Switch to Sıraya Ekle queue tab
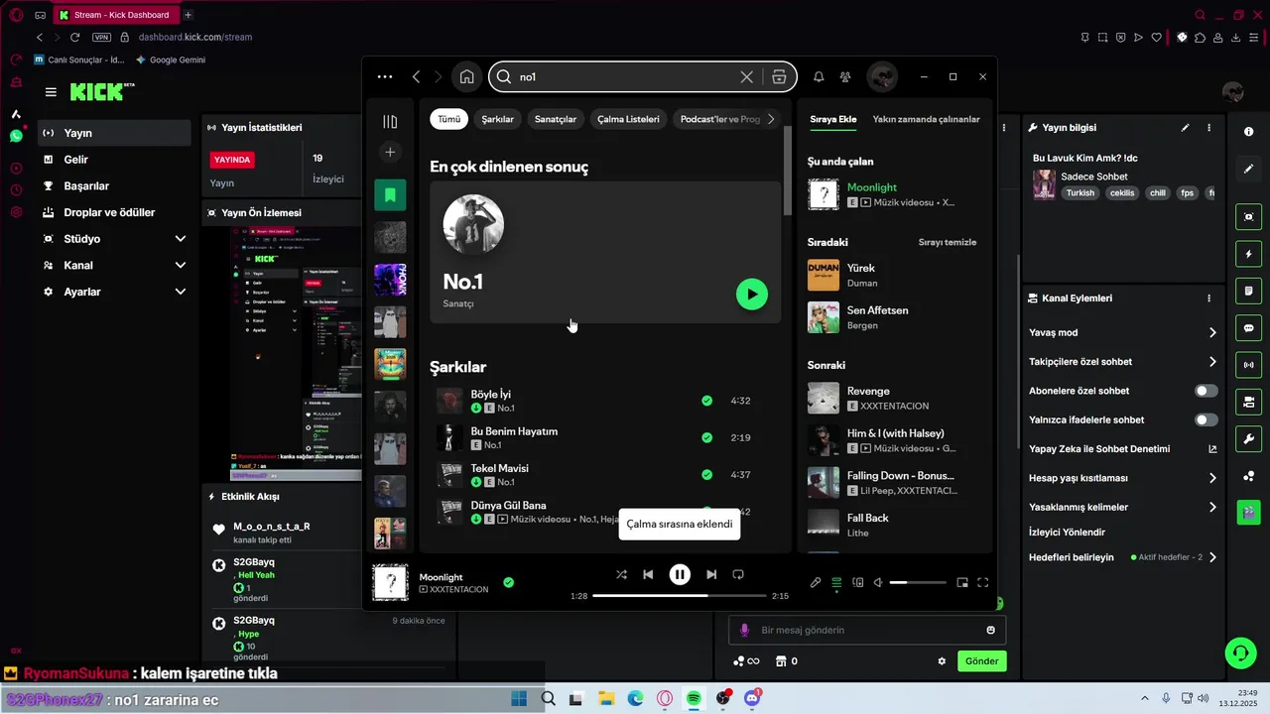This screenshot has width=1270, height=714. pos(833,119)
